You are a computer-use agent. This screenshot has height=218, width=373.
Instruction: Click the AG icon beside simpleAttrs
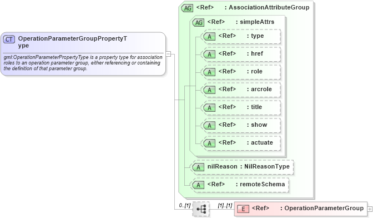(x=198, y=23)
